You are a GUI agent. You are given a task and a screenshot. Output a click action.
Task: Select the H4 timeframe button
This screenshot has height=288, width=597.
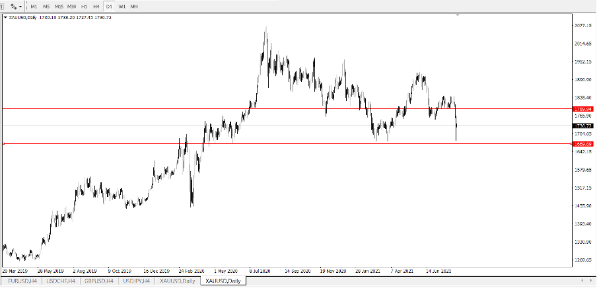tap(96, 6)
